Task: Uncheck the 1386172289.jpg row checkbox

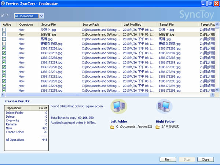Action: [4, 62]
